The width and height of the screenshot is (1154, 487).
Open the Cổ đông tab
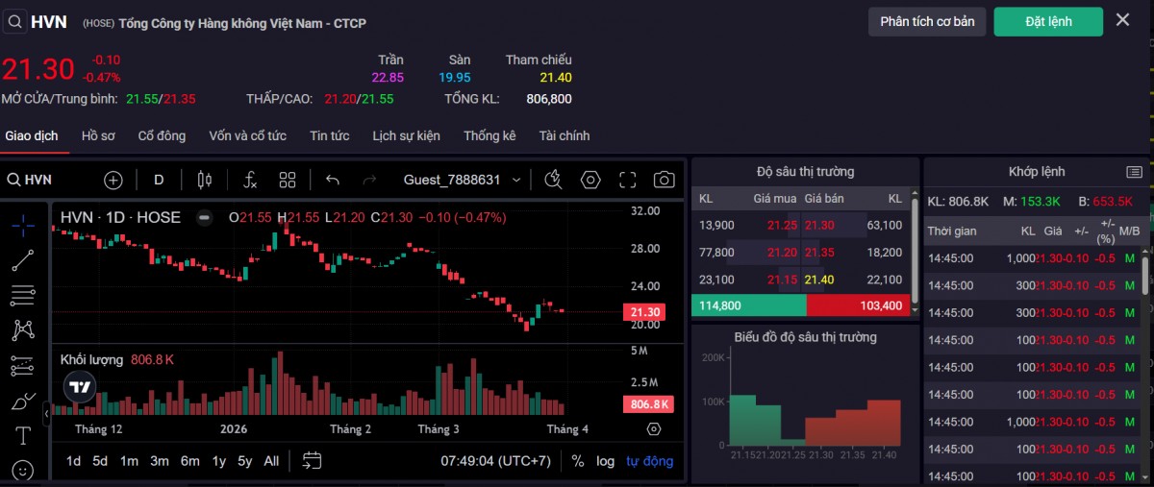(x=162, y=135)
